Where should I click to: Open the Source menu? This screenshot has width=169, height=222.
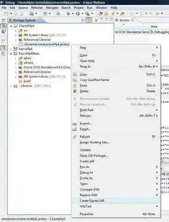click(x=23, y=8)
